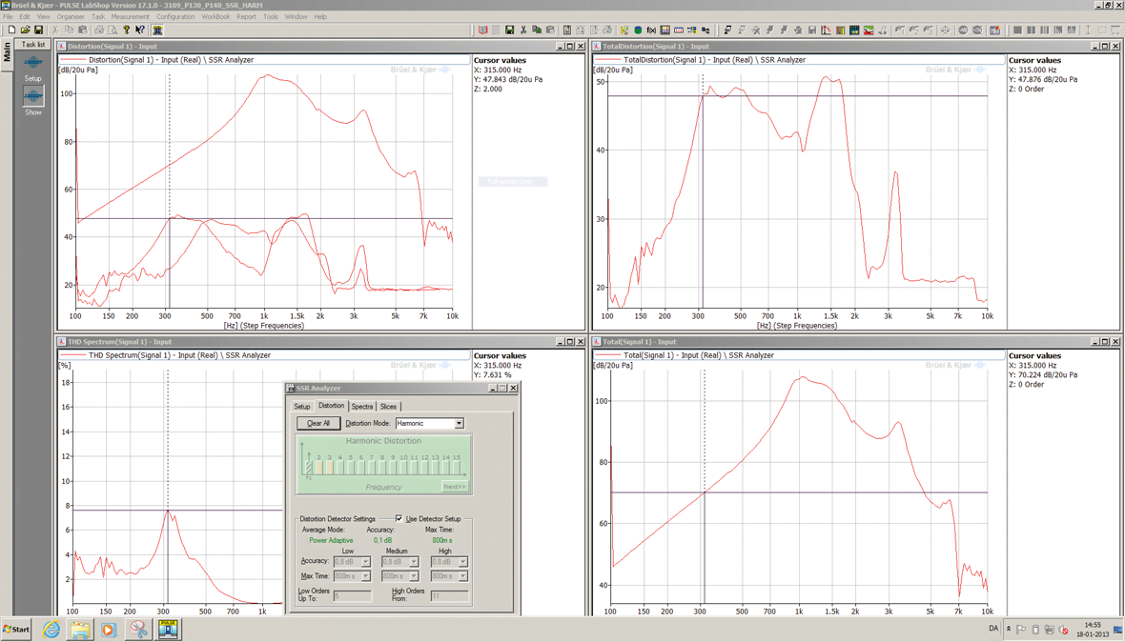Image resolution: width=1125 pixels, height=642 pixels.
Task: Click the green cylinder database toolbar icon
Action: 638,30
